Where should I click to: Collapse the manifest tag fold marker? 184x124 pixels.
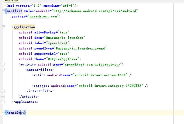point(3,11)
